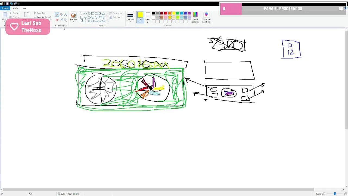The width and height of the screenshot is (348, 196).
Task: Open the Contorno outline dropdown
Action: pos(117,13)
